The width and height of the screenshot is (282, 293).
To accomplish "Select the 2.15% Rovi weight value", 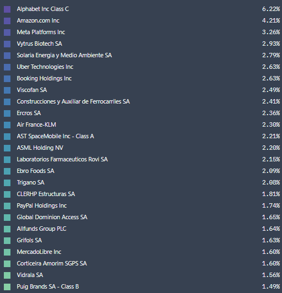I will [x=271, y=159].
